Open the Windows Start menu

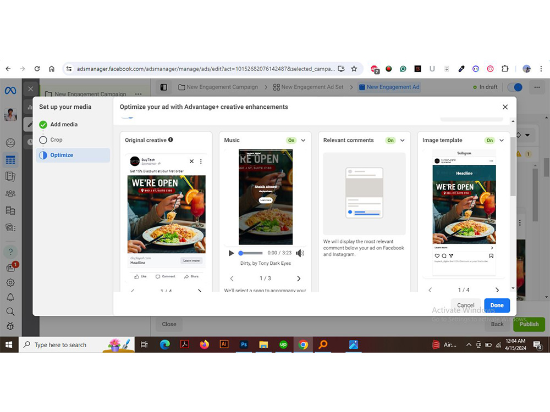point(9,345)
